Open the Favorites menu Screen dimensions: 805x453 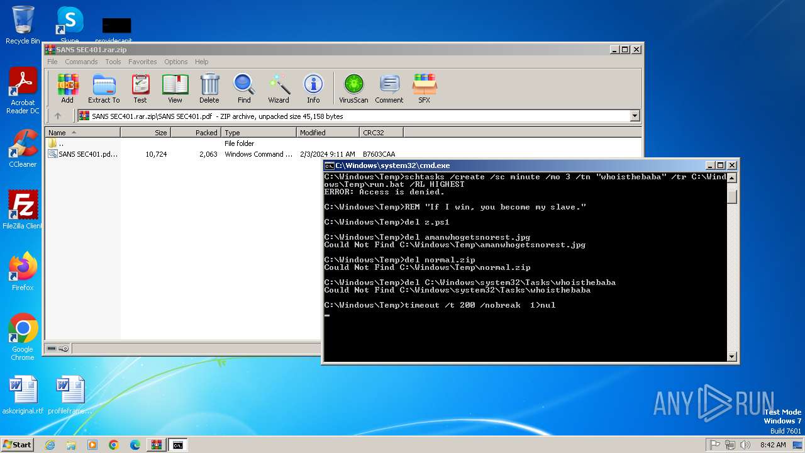[143, 62]
